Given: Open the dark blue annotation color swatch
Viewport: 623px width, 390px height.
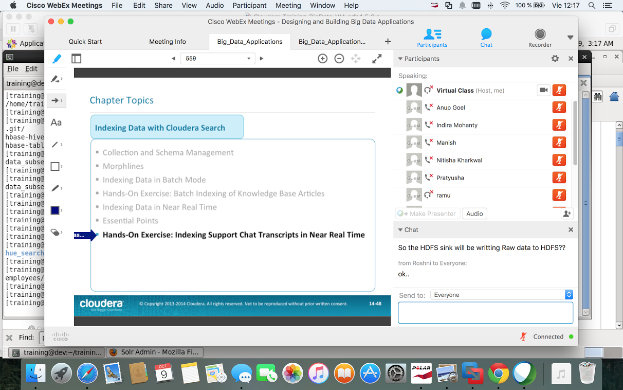Looking at the screenshot, I should pyautogui.click(x=55, y=210).
